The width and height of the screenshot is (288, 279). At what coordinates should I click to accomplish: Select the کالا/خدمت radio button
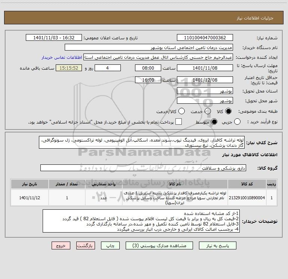click(182, 111)
